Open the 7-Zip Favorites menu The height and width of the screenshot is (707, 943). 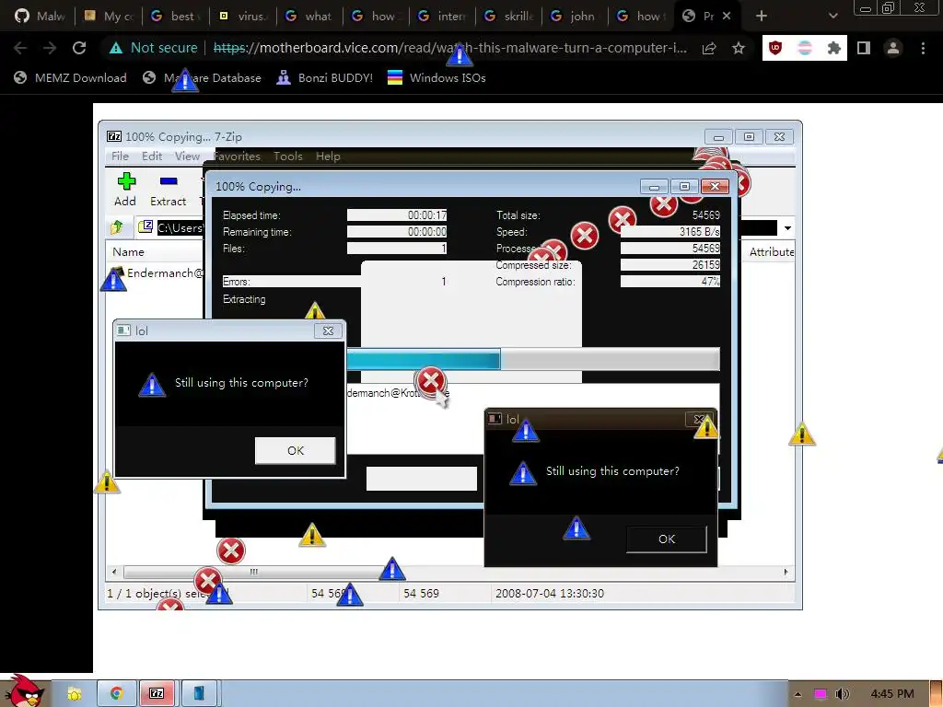[x=237, y=156]
